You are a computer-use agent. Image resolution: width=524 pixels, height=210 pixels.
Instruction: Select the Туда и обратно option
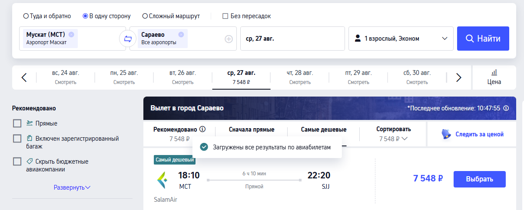click(47, 16)
